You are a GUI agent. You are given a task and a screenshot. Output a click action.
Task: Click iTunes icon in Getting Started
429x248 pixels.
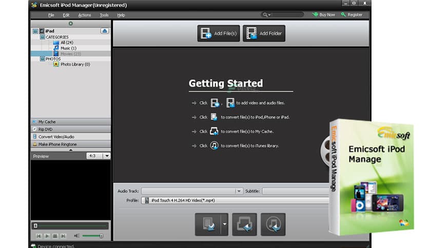214,146
